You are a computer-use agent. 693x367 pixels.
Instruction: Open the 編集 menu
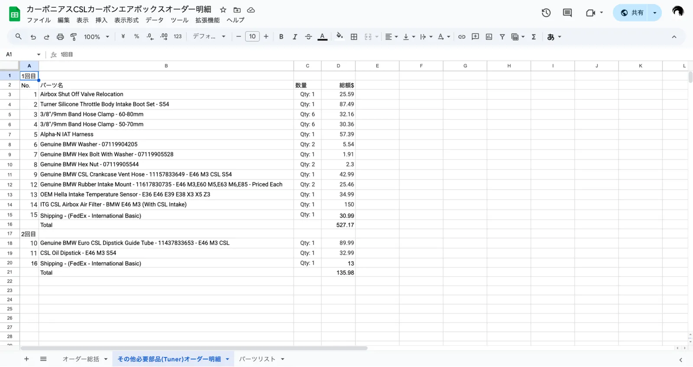pyautogui.click(x=64, y=20)
